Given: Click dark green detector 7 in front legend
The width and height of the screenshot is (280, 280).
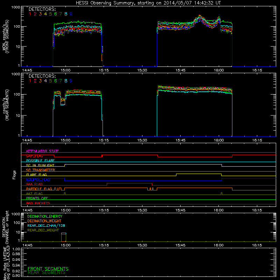Looking at the screenshot, I should (61, 14).
